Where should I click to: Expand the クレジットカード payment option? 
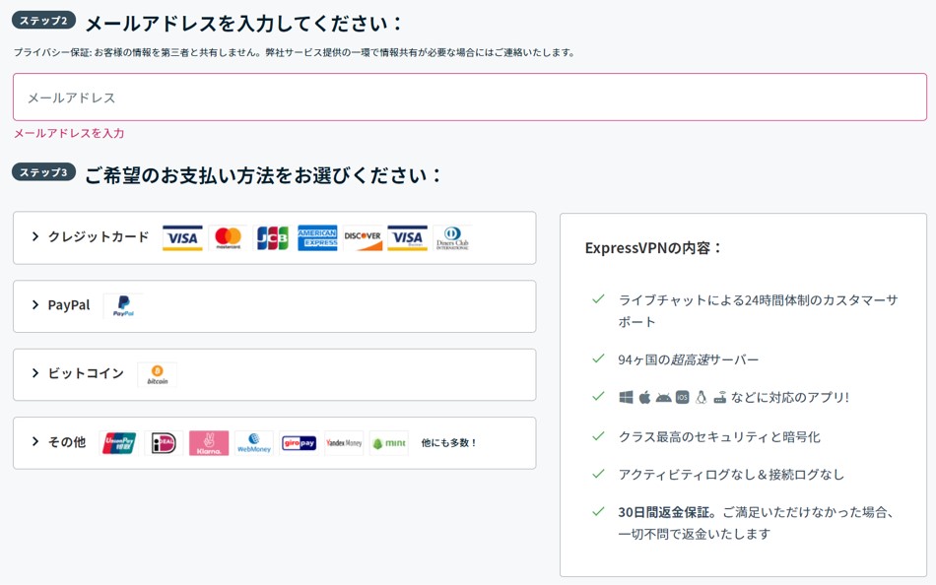(96, 237)
